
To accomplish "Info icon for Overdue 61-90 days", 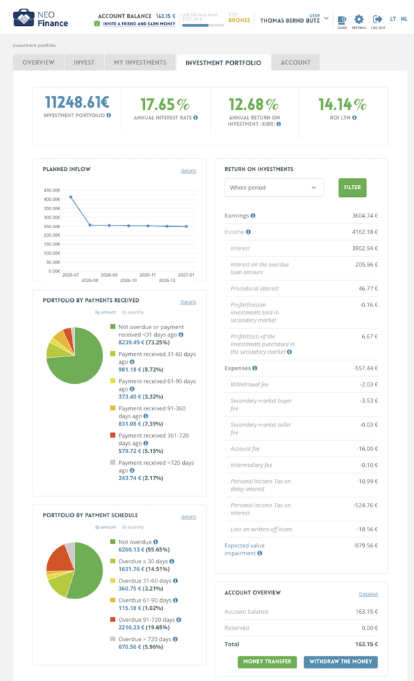I will (x=175, y=601).
